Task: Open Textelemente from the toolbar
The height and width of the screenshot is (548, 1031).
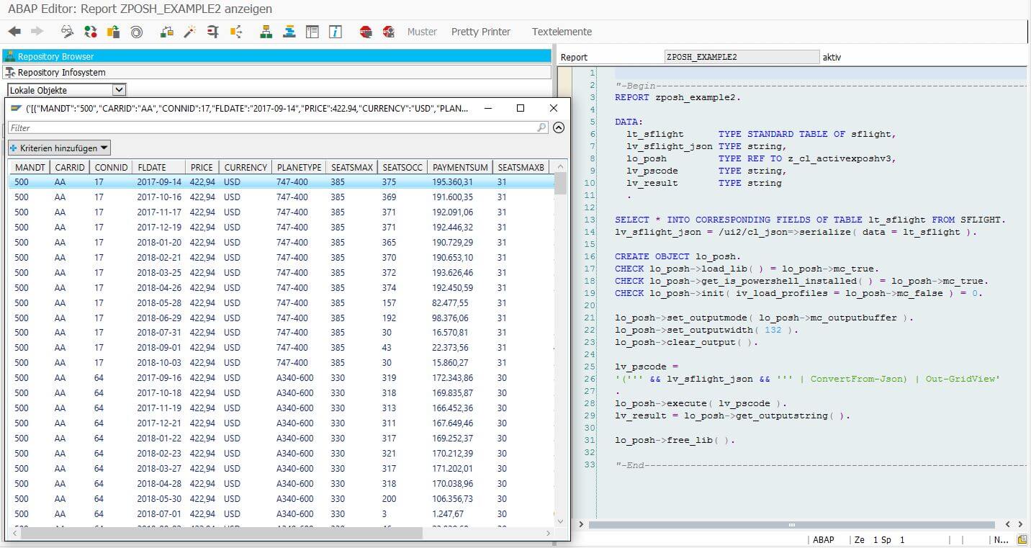Action: (562, 32)
